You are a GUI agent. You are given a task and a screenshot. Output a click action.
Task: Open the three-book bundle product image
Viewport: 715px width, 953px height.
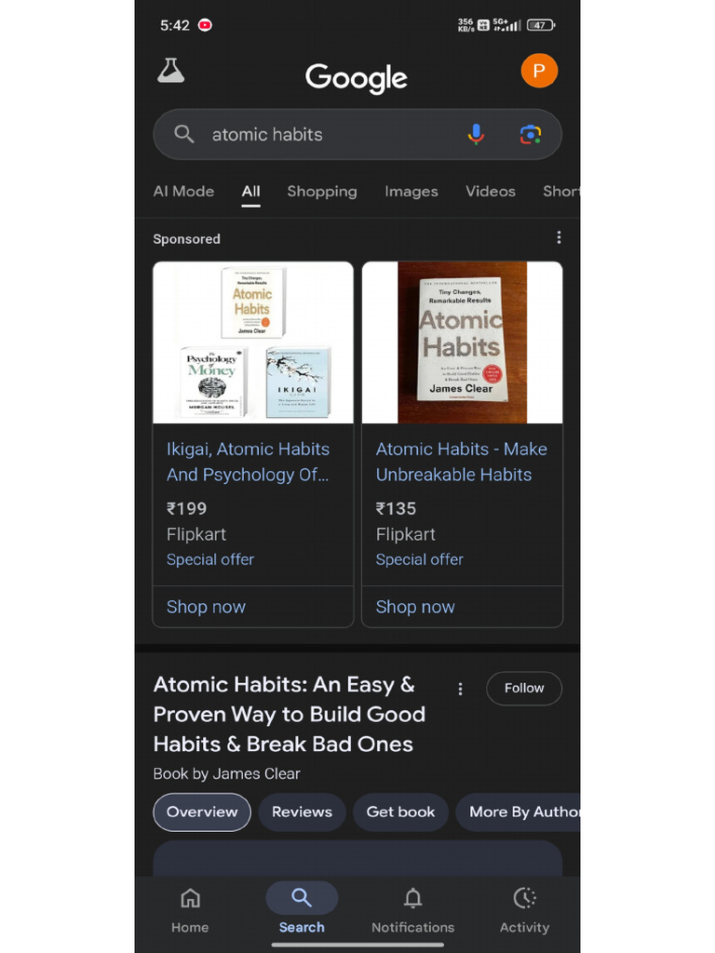(253, 342)
